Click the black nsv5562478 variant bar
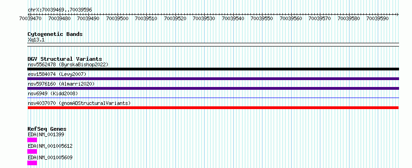The image size is (412, 168). pyautogui.click(x=213, y=69)
